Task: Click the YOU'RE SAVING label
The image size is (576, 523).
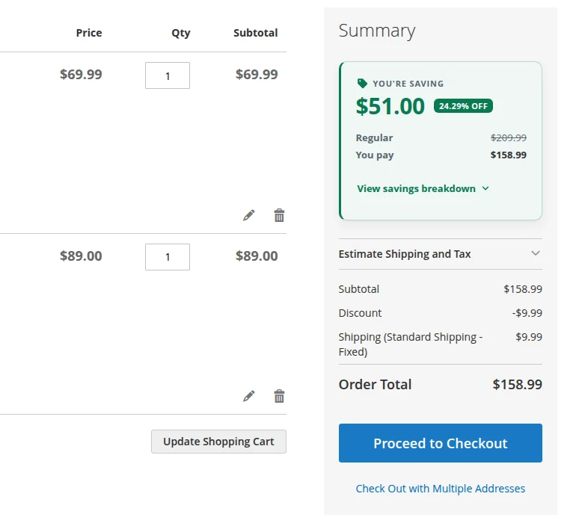Action: (408, 84)
